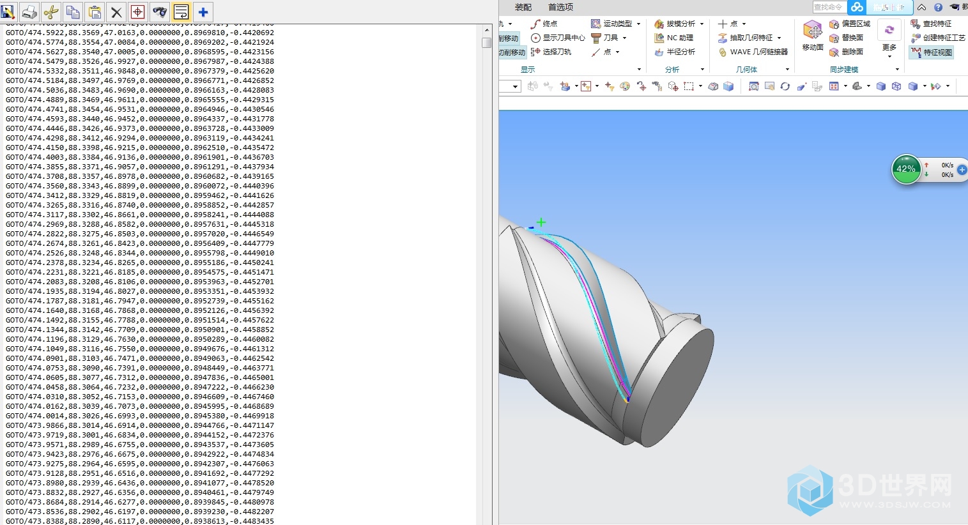Click the wireframe cube render icon
This screenshot has height=525, width=968.
pyautogui.click(x=896, y=86)
